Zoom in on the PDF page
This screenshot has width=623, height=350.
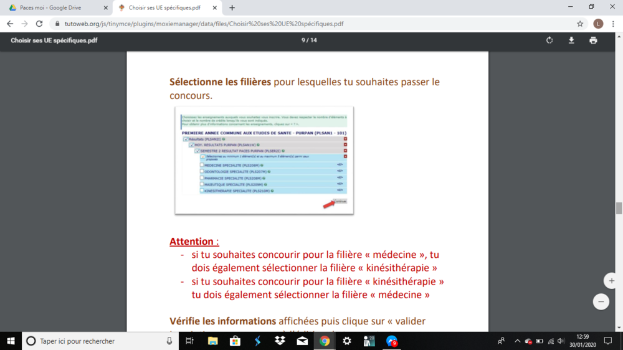(x=612, y=281)
